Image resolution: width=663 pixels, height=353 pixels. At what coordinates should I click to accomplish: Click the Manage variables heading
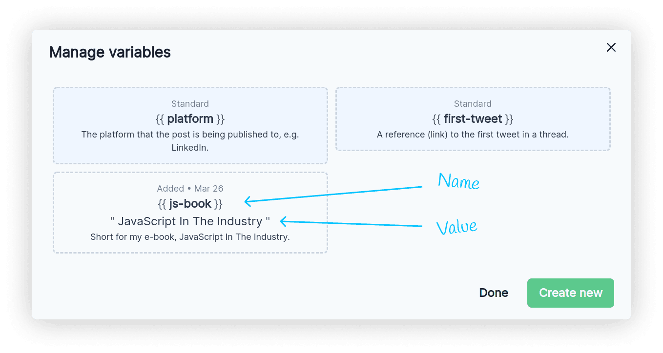(110, 52)
